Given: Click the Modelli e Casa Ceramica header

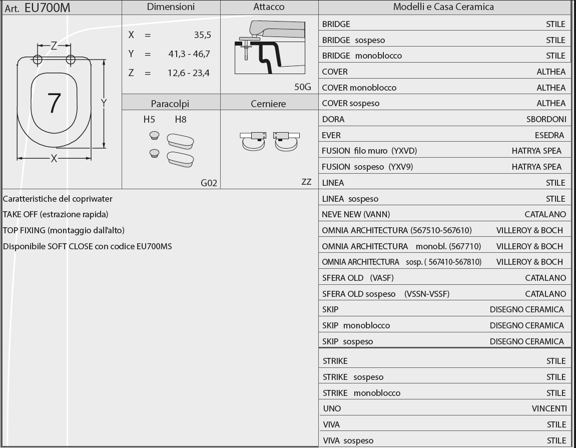Looking at the screenshot, I should (443, 7).
